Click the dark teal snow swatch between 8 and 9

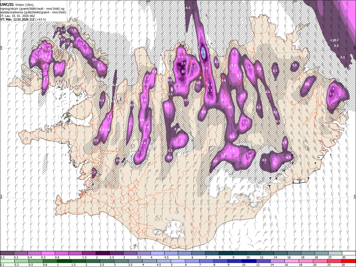(x=226, y=253)
